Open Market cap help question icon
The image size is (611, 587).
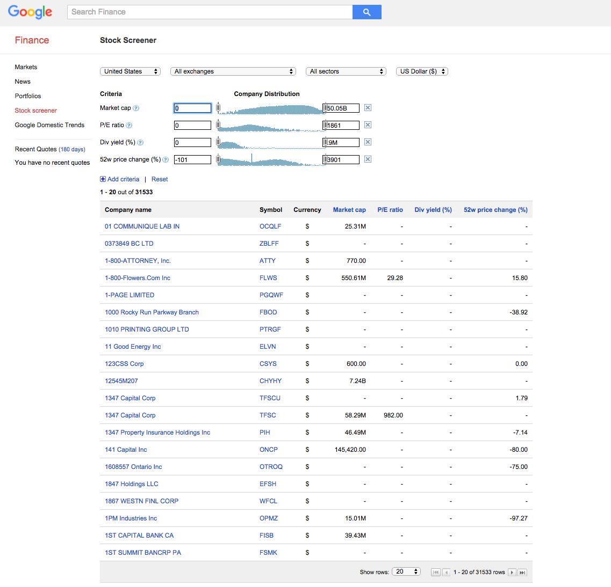[x=136, y=108]
